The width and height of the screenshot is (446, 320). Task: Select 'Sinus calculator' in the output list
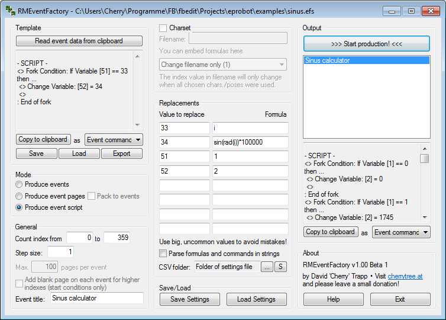pyautogui.click(x=328, y=60)
